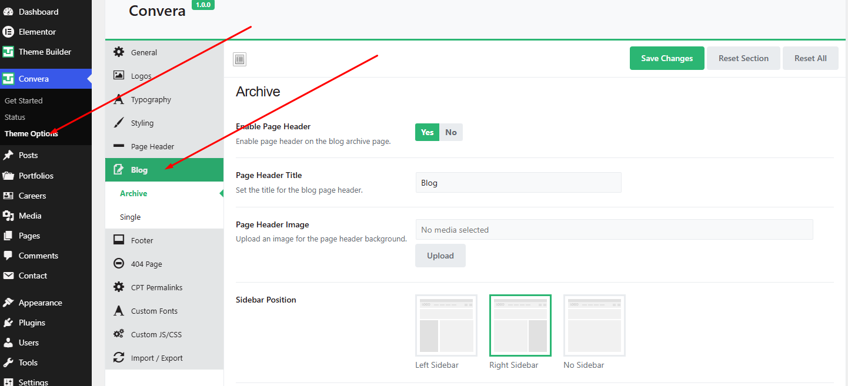The height and width of the screenshot is (386, 848).
Task: Open the Custom JS/CSS section
Action: click(x=165, y=334)
